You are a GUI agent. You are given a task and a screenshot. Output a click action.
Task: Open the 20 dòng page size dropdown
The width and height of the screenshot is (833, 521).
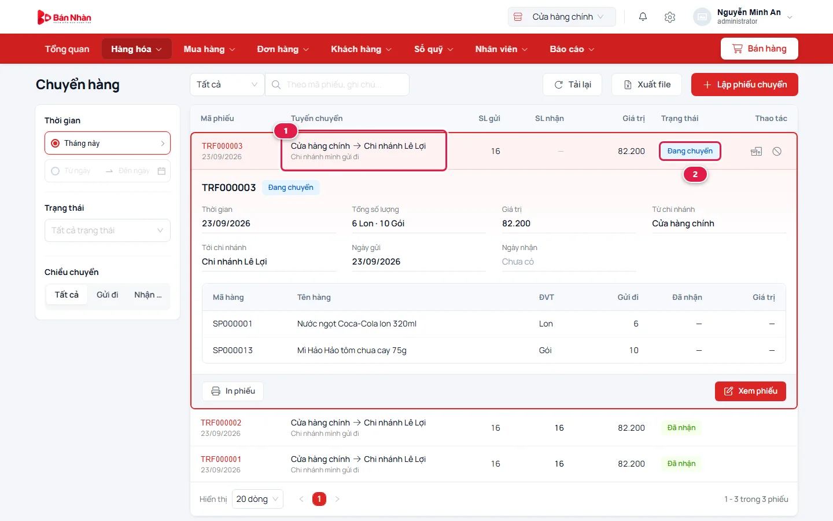click(x=257, y=499)
